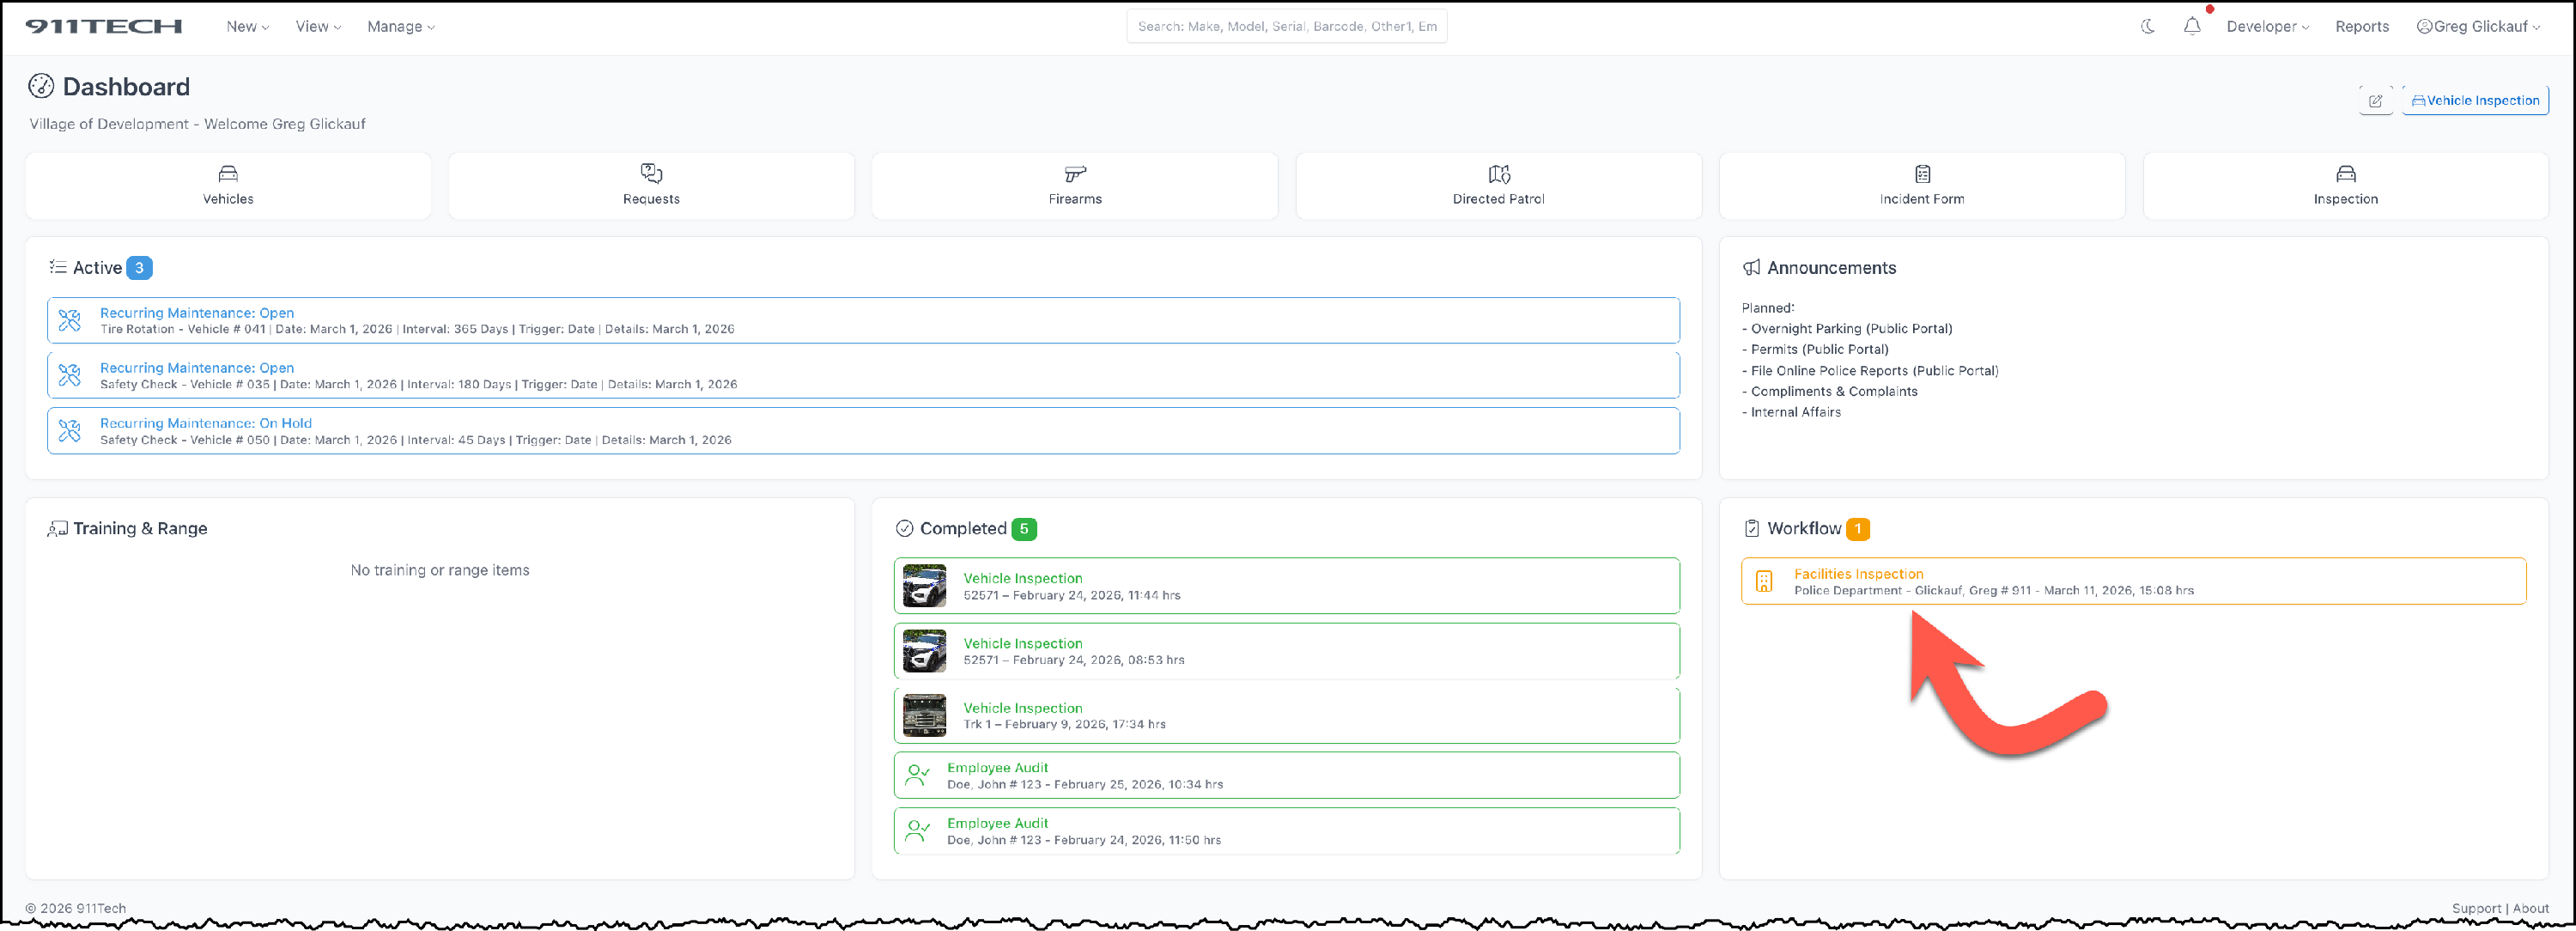This screenshot has height=931, width=2576.
Task: Open the Incident Form tile
Action: tap(1921, 186)
